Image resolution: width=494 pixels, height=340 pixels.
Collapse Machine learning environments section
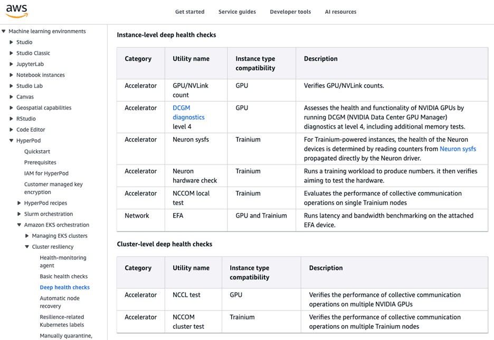coord(4,32)
